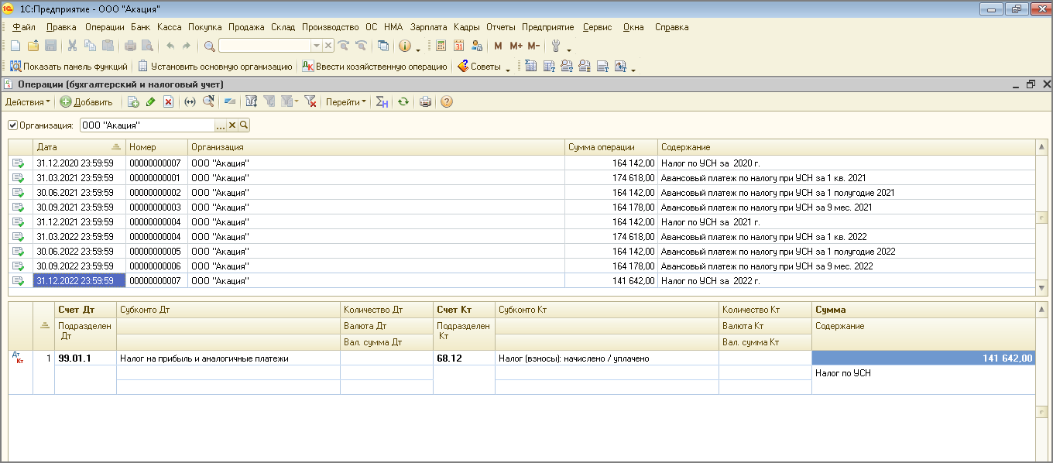
Task: Open the search field dropdown arrow in the main toolbar
Action: point(316,46)
